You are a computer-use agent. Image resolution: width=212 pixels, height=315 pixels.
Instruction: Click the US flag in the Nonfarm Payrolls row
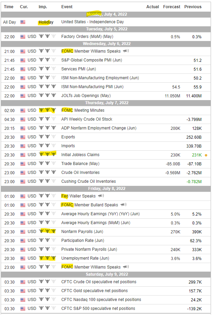pyautogui.click(x=23, y=232)
